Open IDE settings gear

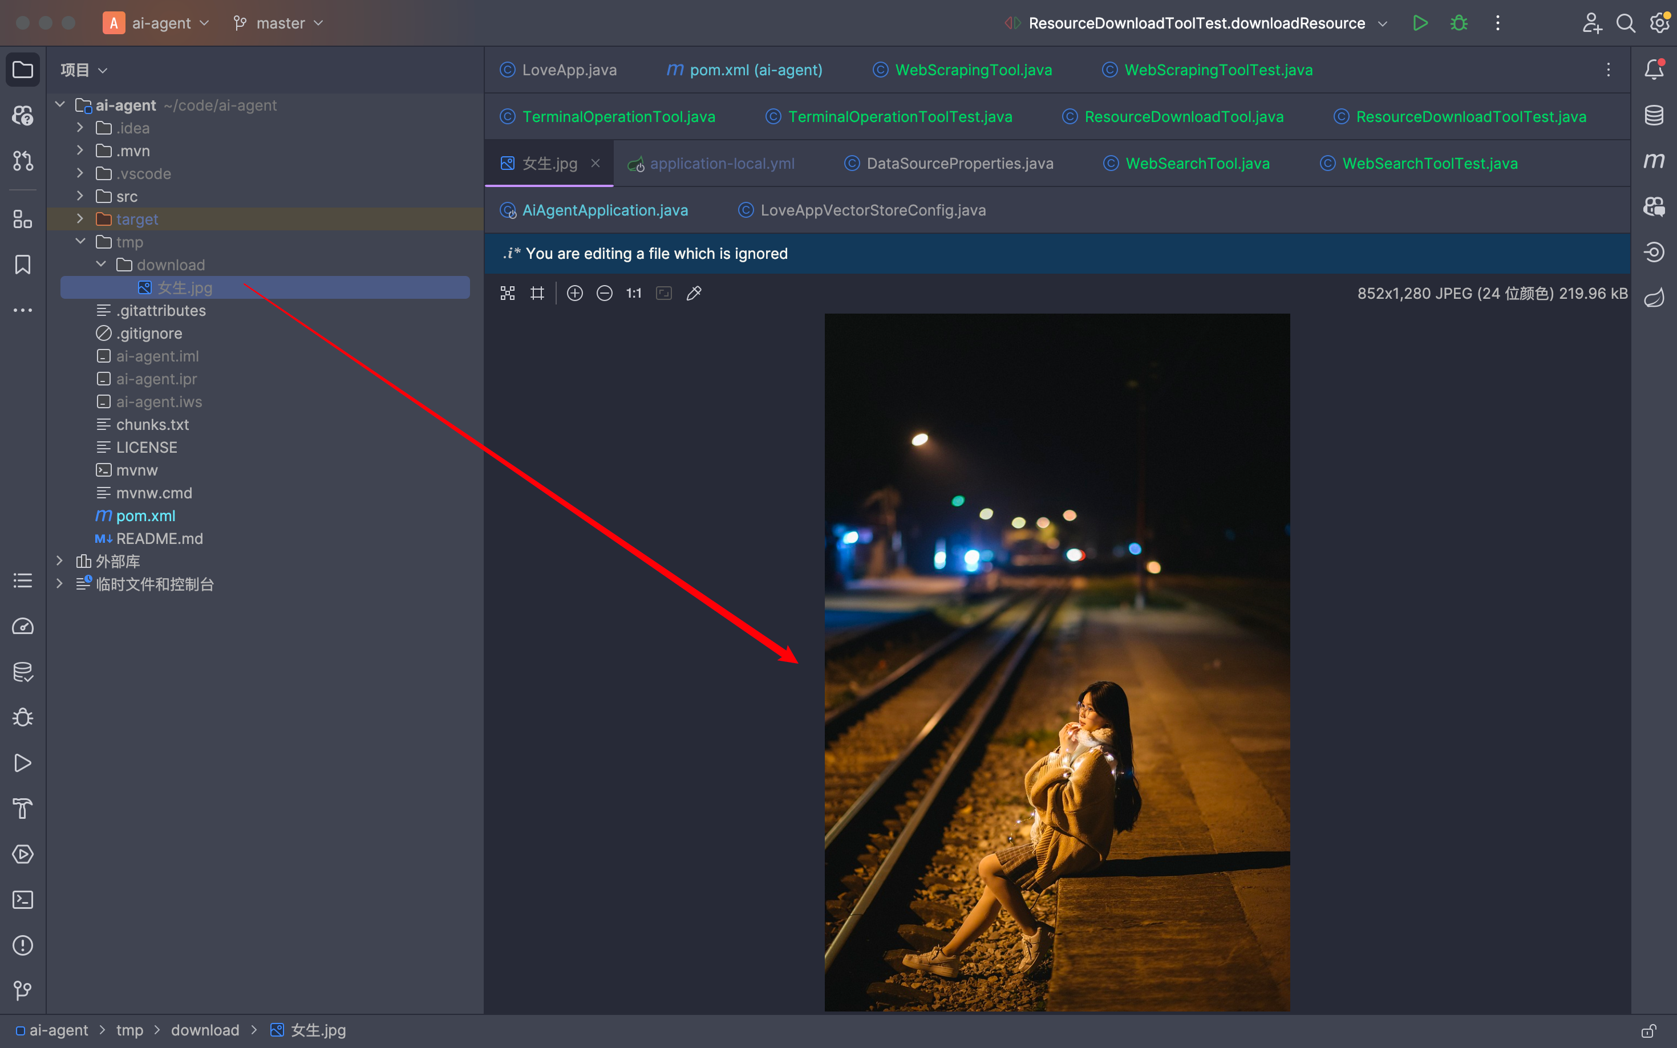[x=1659, y=23]
